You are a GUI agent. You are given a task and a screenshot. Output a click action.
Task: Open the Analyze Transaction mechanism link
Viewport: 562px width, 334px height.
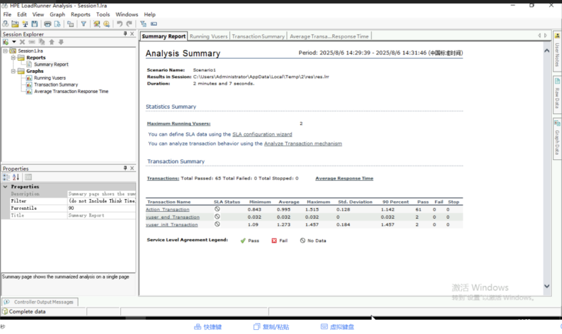(x=303, y=144)
